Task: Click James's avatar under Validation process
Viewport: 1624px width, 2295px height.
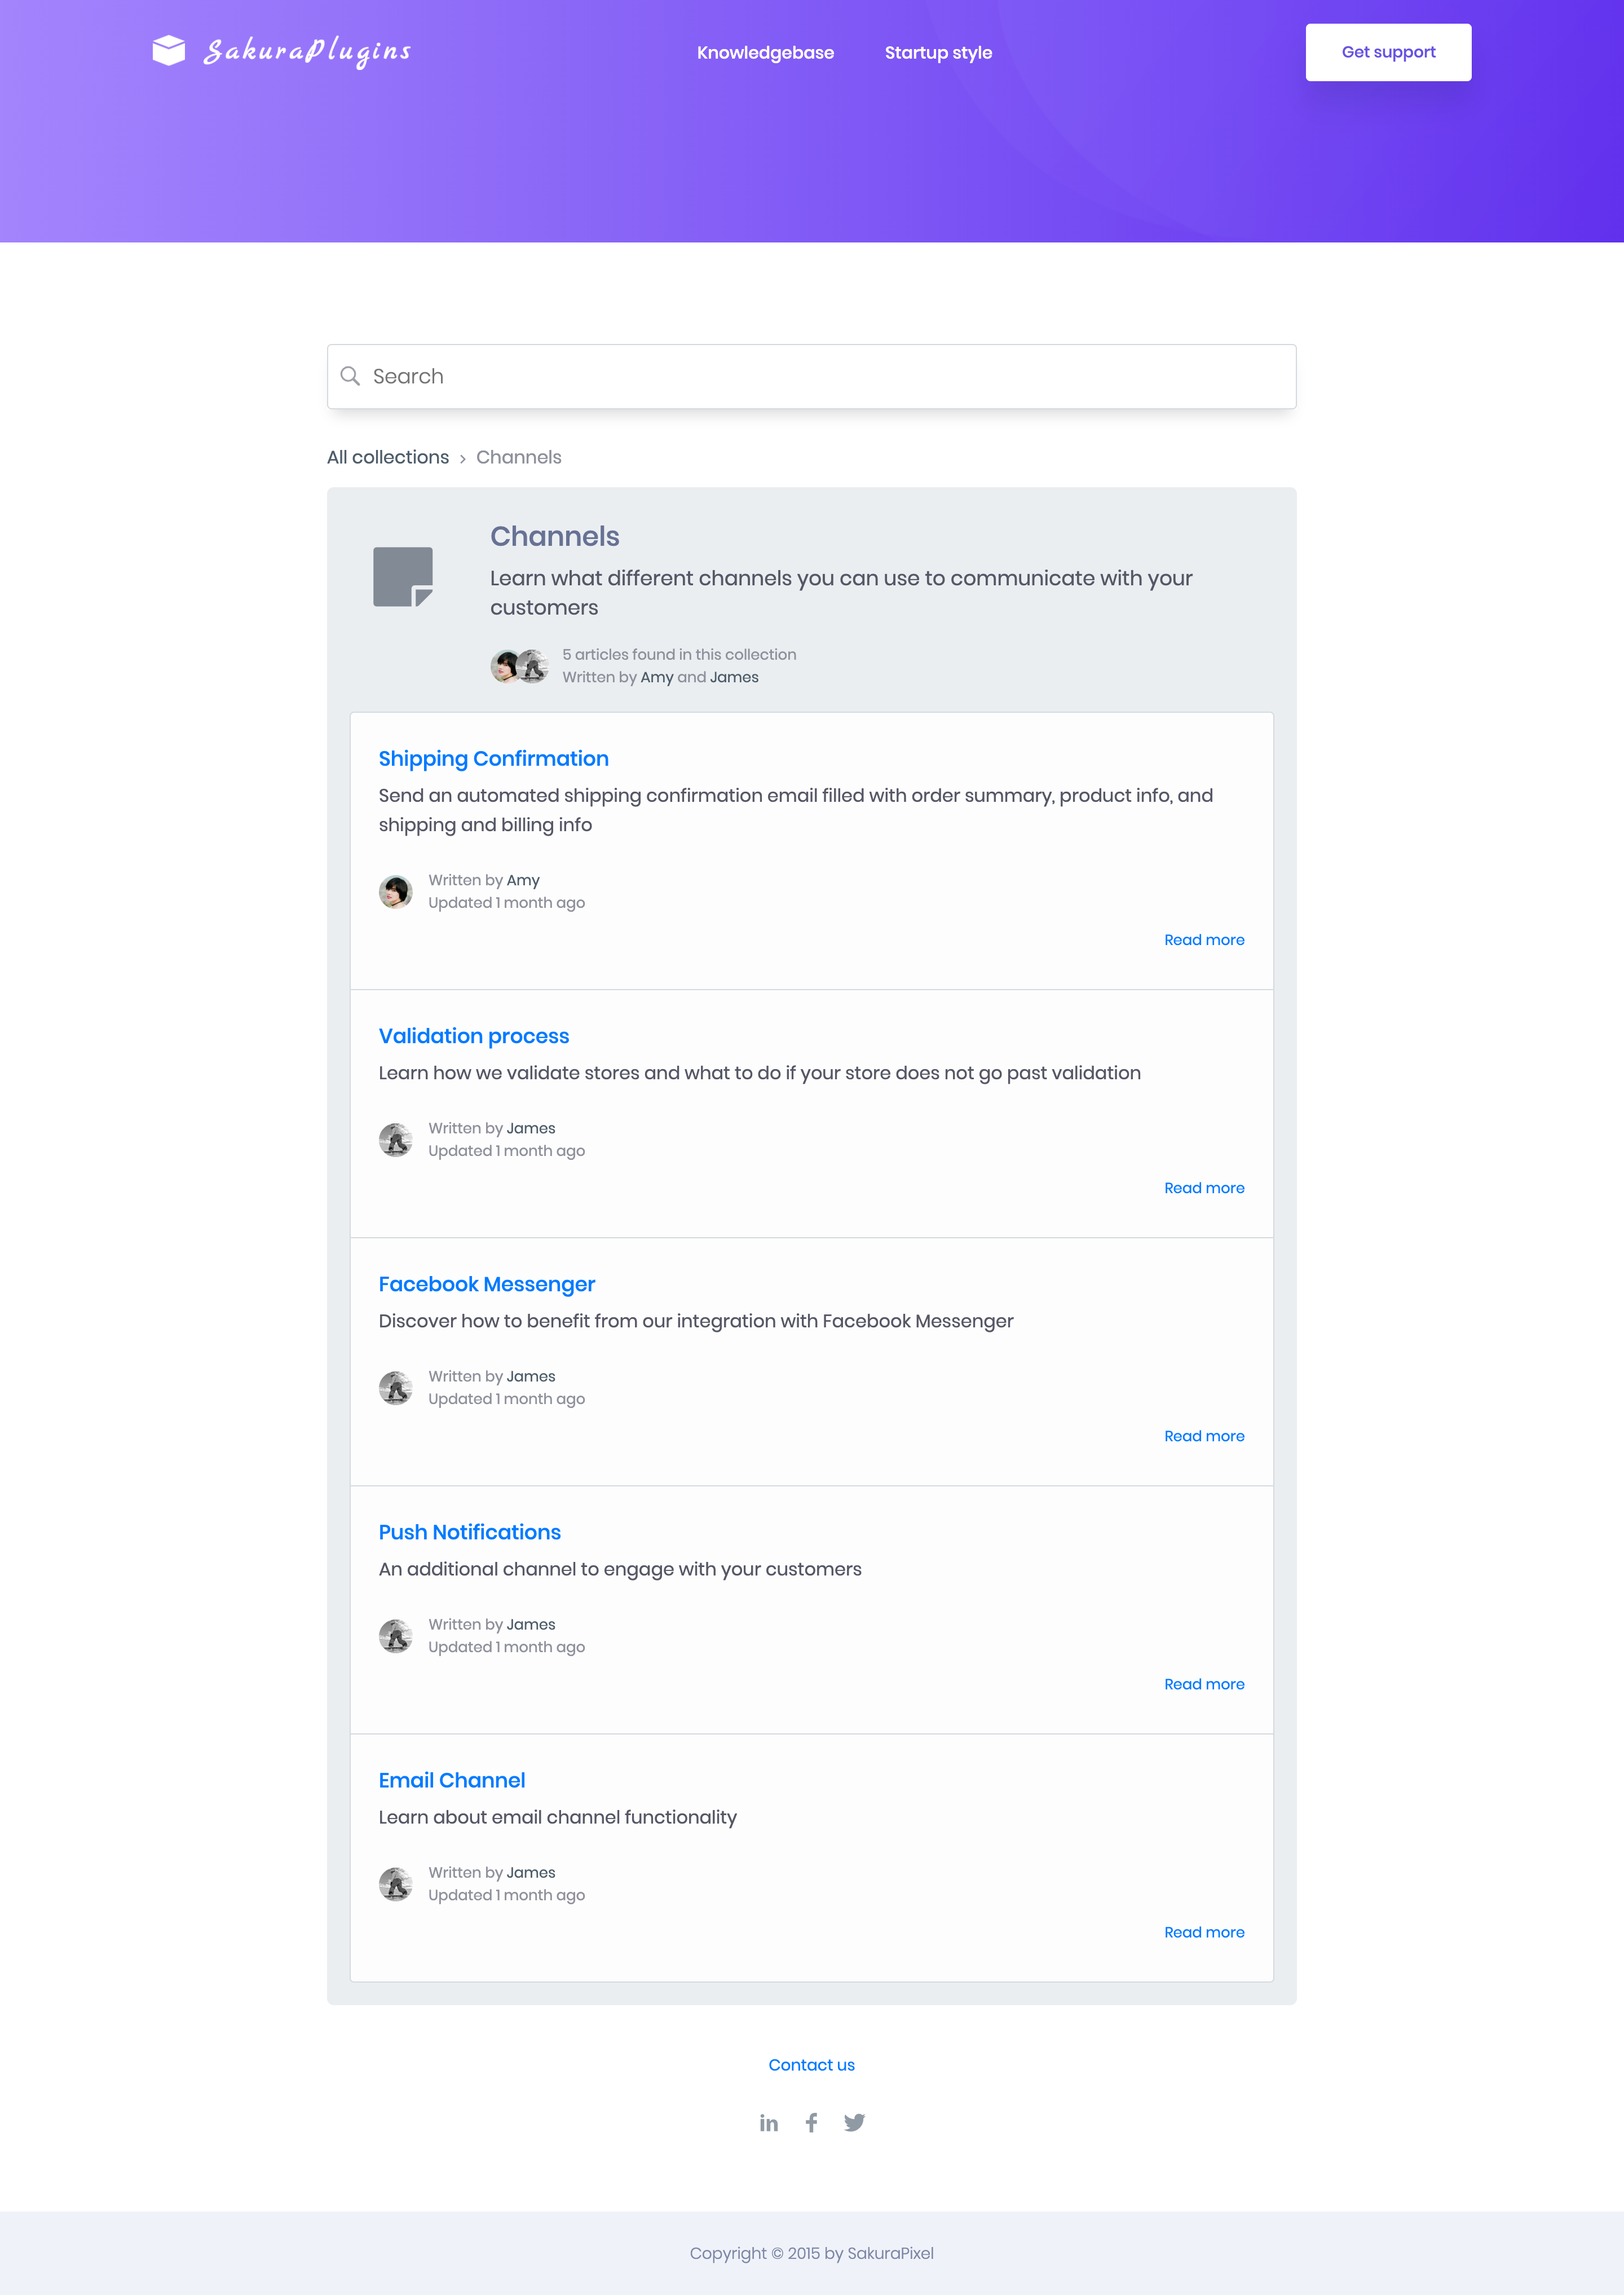Action: (x=396, y=1140)
